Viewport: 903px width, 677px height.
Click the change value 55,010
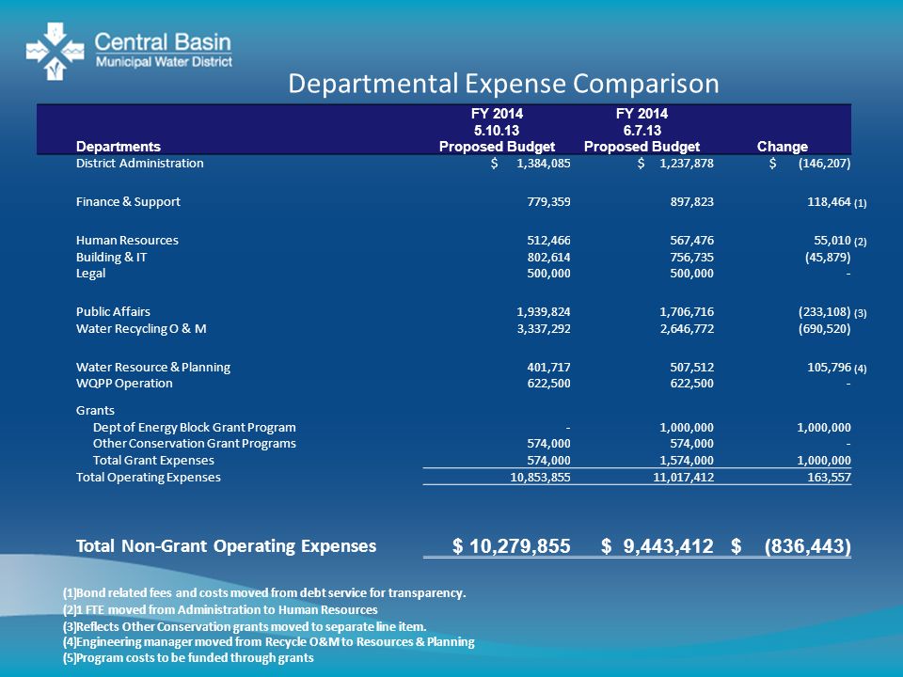coord(832,240)
